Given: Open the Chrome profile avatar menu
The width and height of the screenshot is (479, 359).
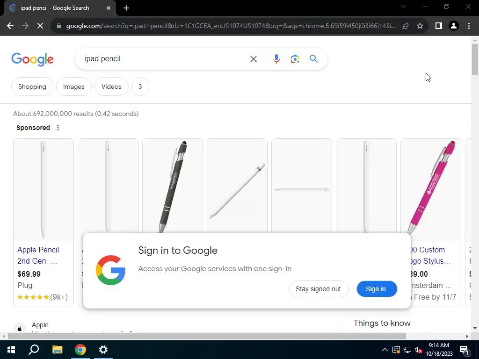Looking at the screenshot, I should tap(454, 26).
